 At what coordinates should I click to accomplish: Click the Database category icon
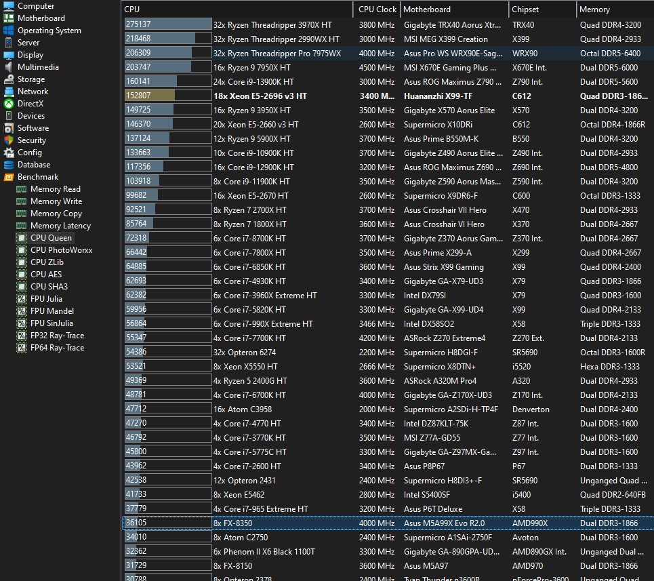9,165
